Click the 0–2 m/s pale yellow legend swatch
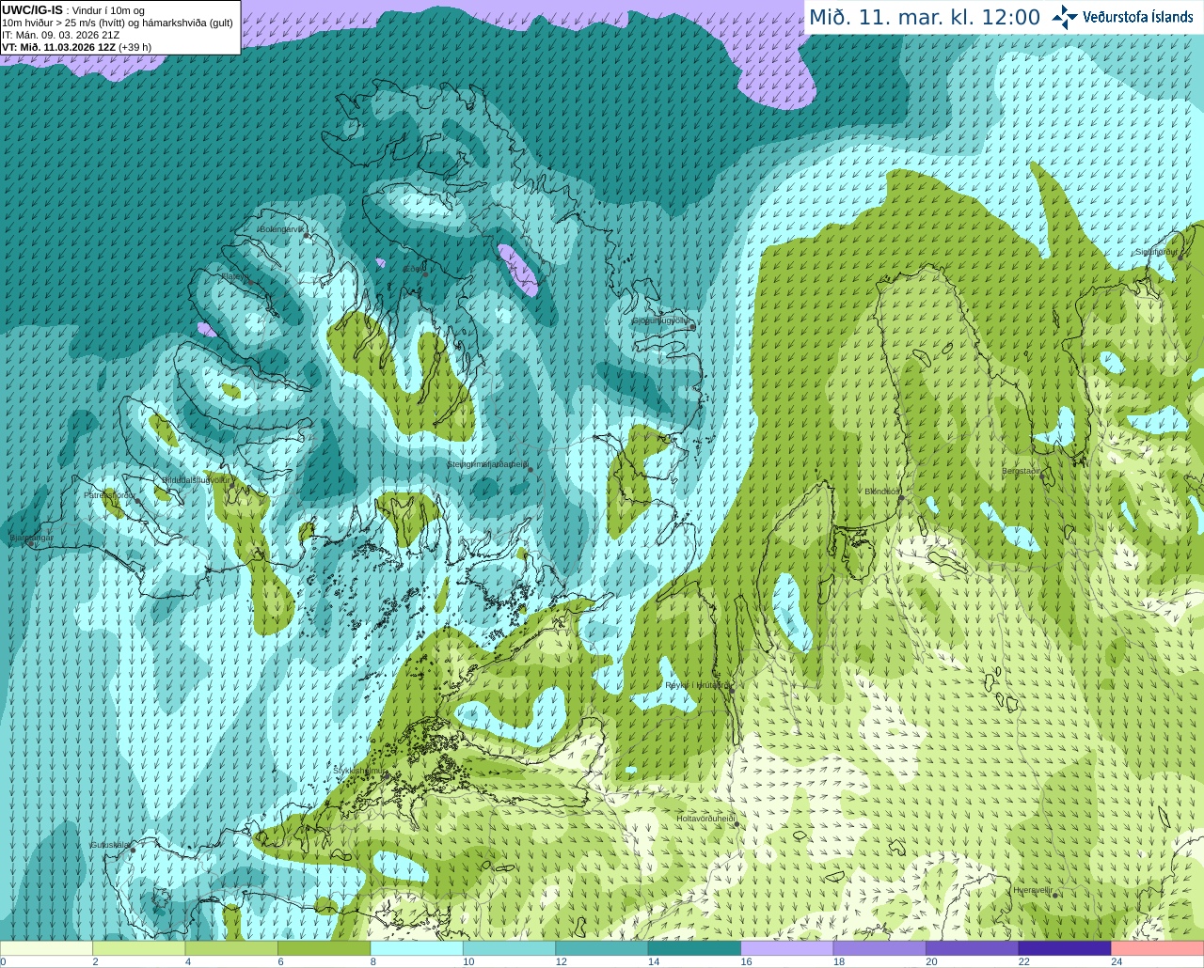 point(46,948)
